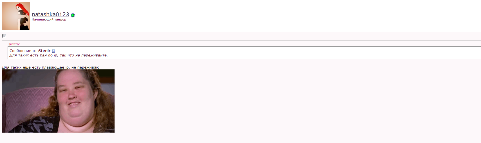The image size is (481, 143).
Task: Open the natashka0123 profile link
Action: (50, 14)
